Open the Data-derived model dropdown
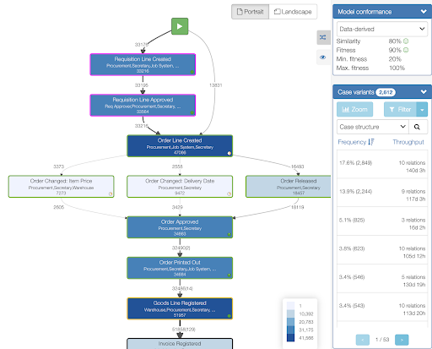 (x=382, y=29)
